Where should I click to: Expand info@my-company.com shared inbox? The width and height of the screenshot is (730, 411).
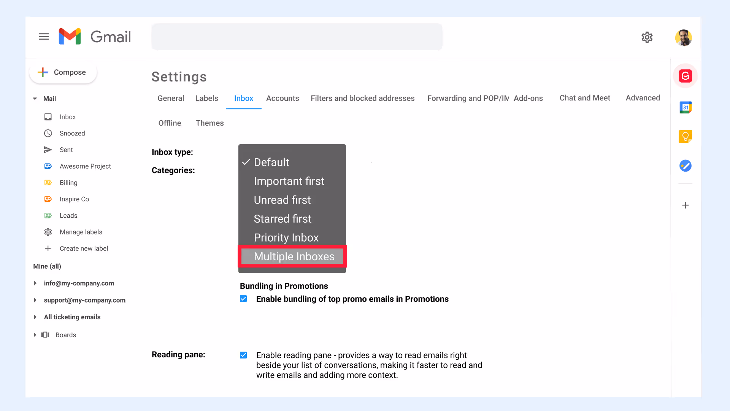click(x=35, y=283)
